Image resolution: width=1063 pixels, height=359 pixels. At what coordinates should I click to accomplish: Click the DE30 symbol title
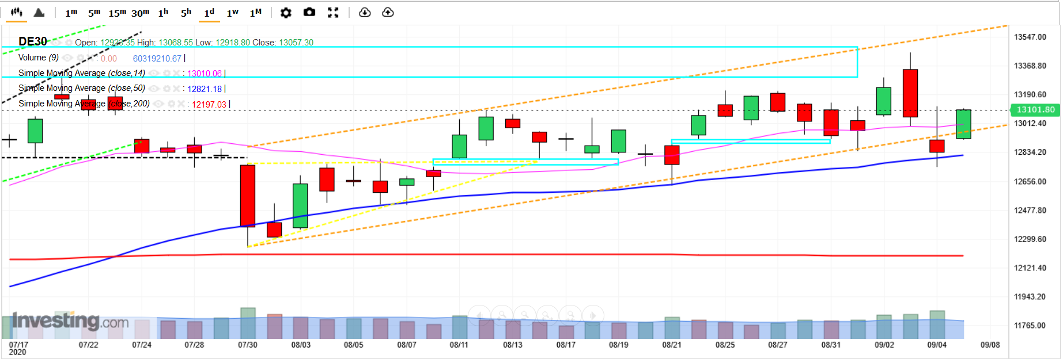tap(33, 41)
